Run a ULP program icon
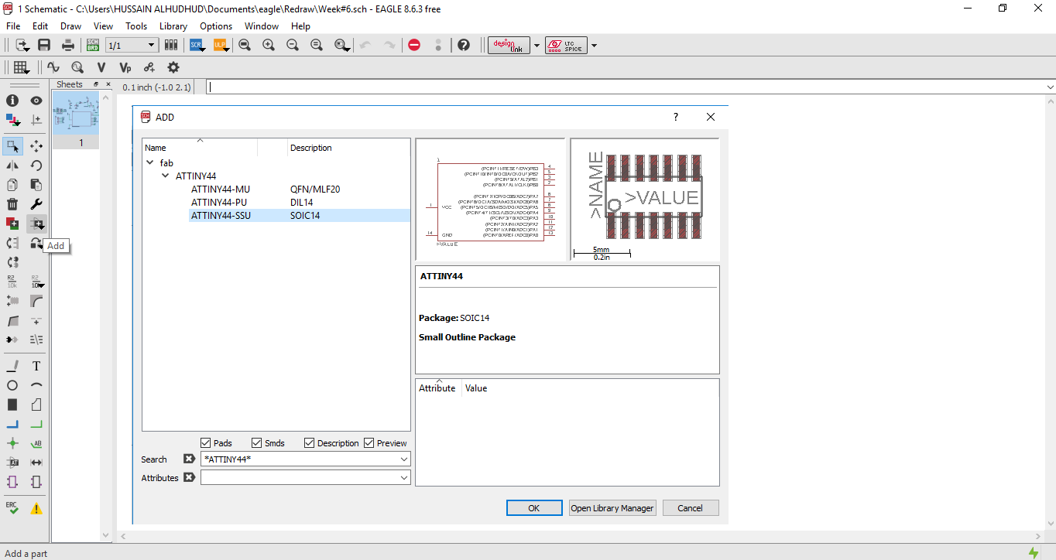Image resolution: width=1056 pixels, height=560 pixels. (220, 45)
